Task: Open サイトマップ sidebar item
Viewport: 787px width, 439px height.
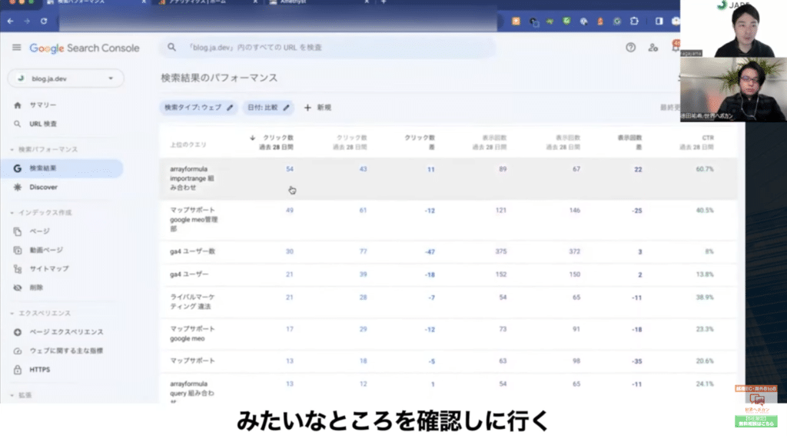Action: point(49,269)
